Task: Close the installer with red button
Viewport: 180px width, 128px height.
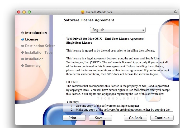Action: [x=19, y=12]
